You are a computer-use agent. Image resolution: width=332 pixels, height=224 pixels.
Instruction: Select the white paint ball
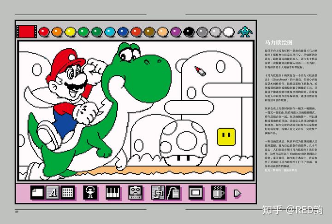pos(229,32)
